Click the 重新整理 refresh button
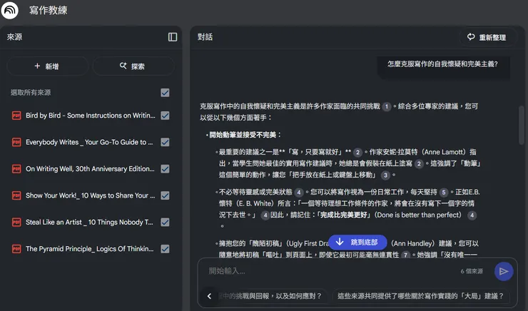This screenshot has height=311, width=528. [x=487, y=37]
